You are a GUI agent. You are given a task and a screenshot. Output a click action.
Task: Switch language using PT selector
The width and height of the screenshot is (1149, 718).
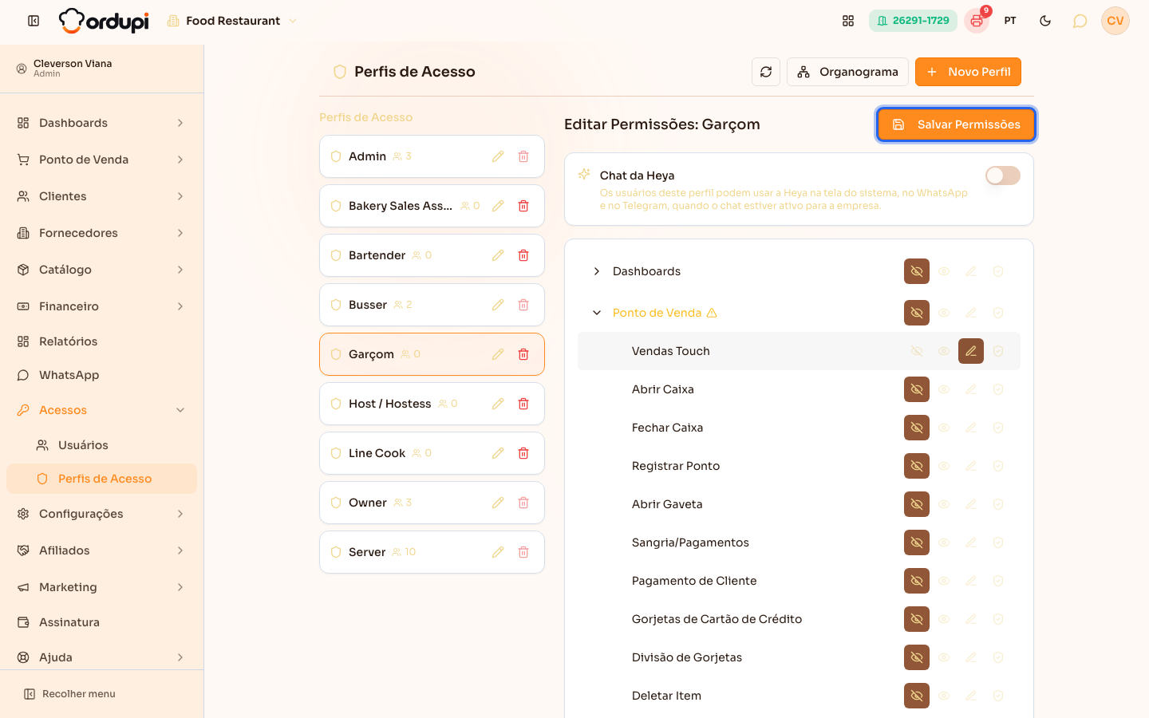pyautogui.click(x=1010, y=21)
